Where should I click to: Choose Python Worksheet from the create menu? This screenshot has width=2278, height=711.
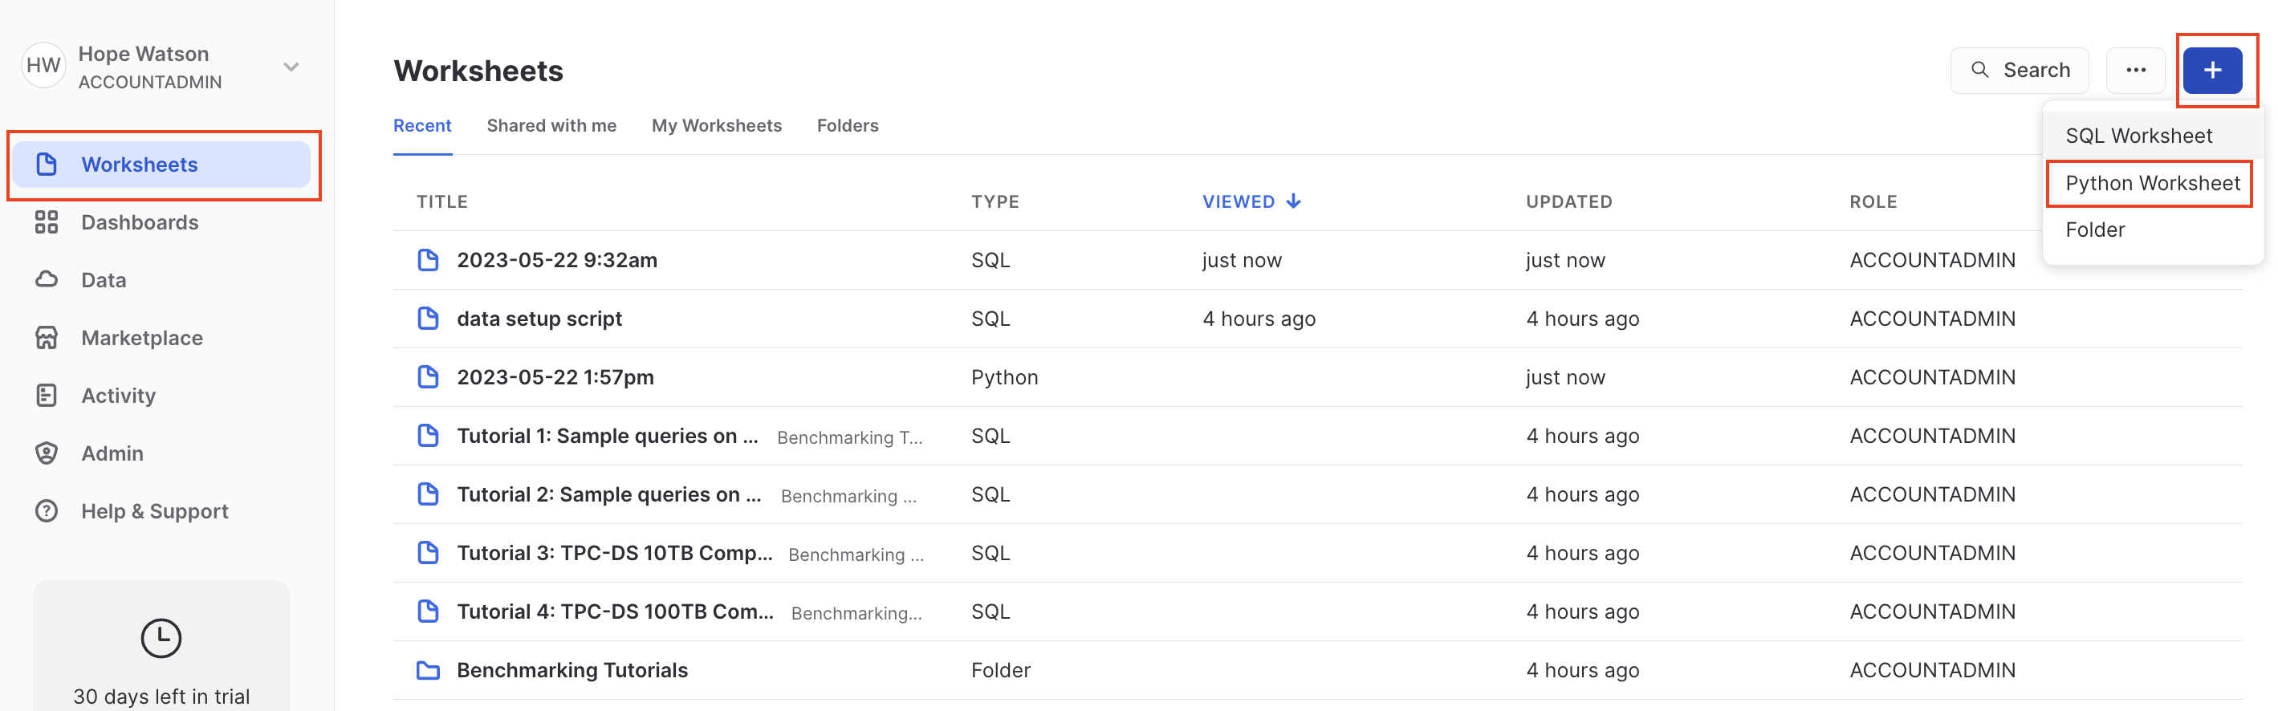2153,183
